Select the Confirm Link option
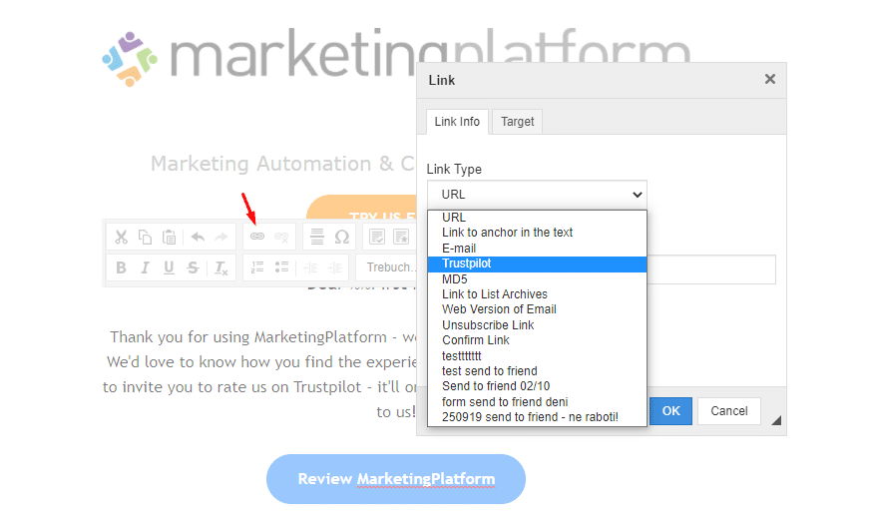873x528 pixels. point(537,340)
